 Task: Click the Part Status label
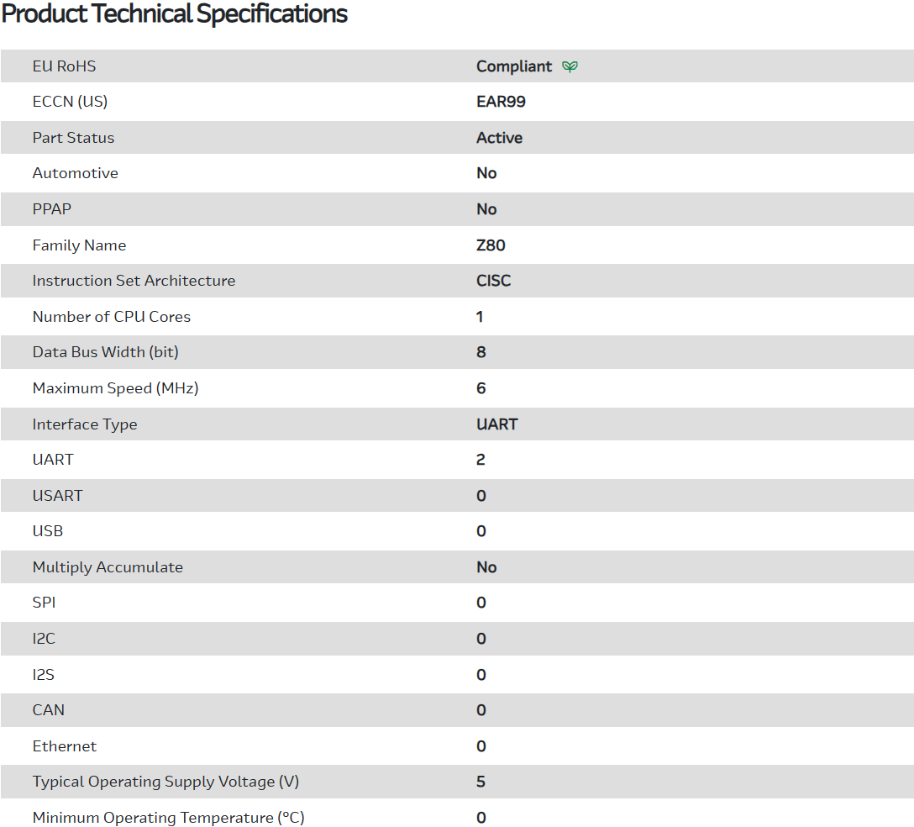tap(73, 138)
